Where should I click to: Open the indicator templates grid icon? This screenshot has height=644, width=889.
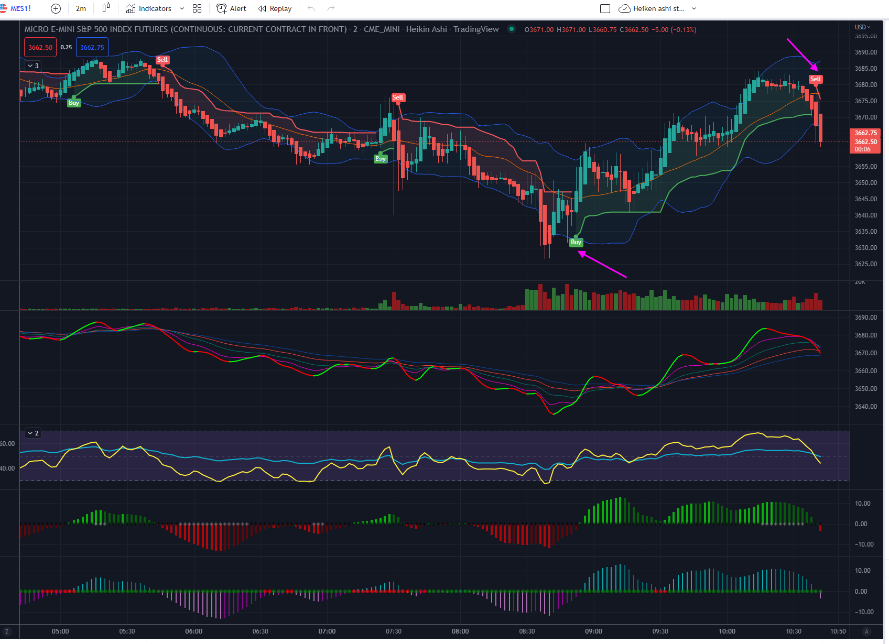click(x=197, y=9)
